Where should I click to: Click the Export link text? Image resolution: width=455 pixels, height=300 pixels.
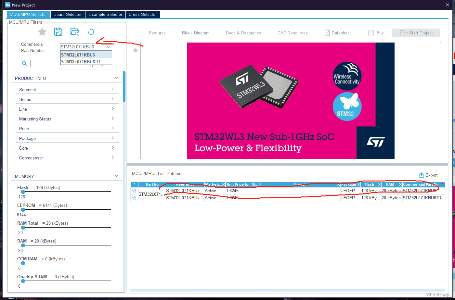[x=431, y=175]
